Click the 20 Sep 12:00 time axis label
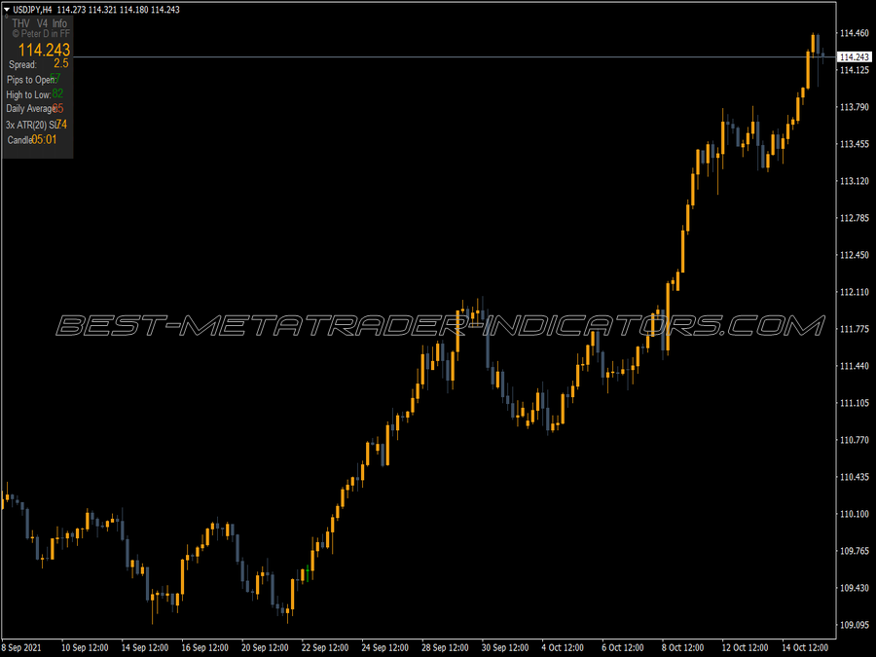This screenshot has height=657, width=876. (x=265, y=647)
